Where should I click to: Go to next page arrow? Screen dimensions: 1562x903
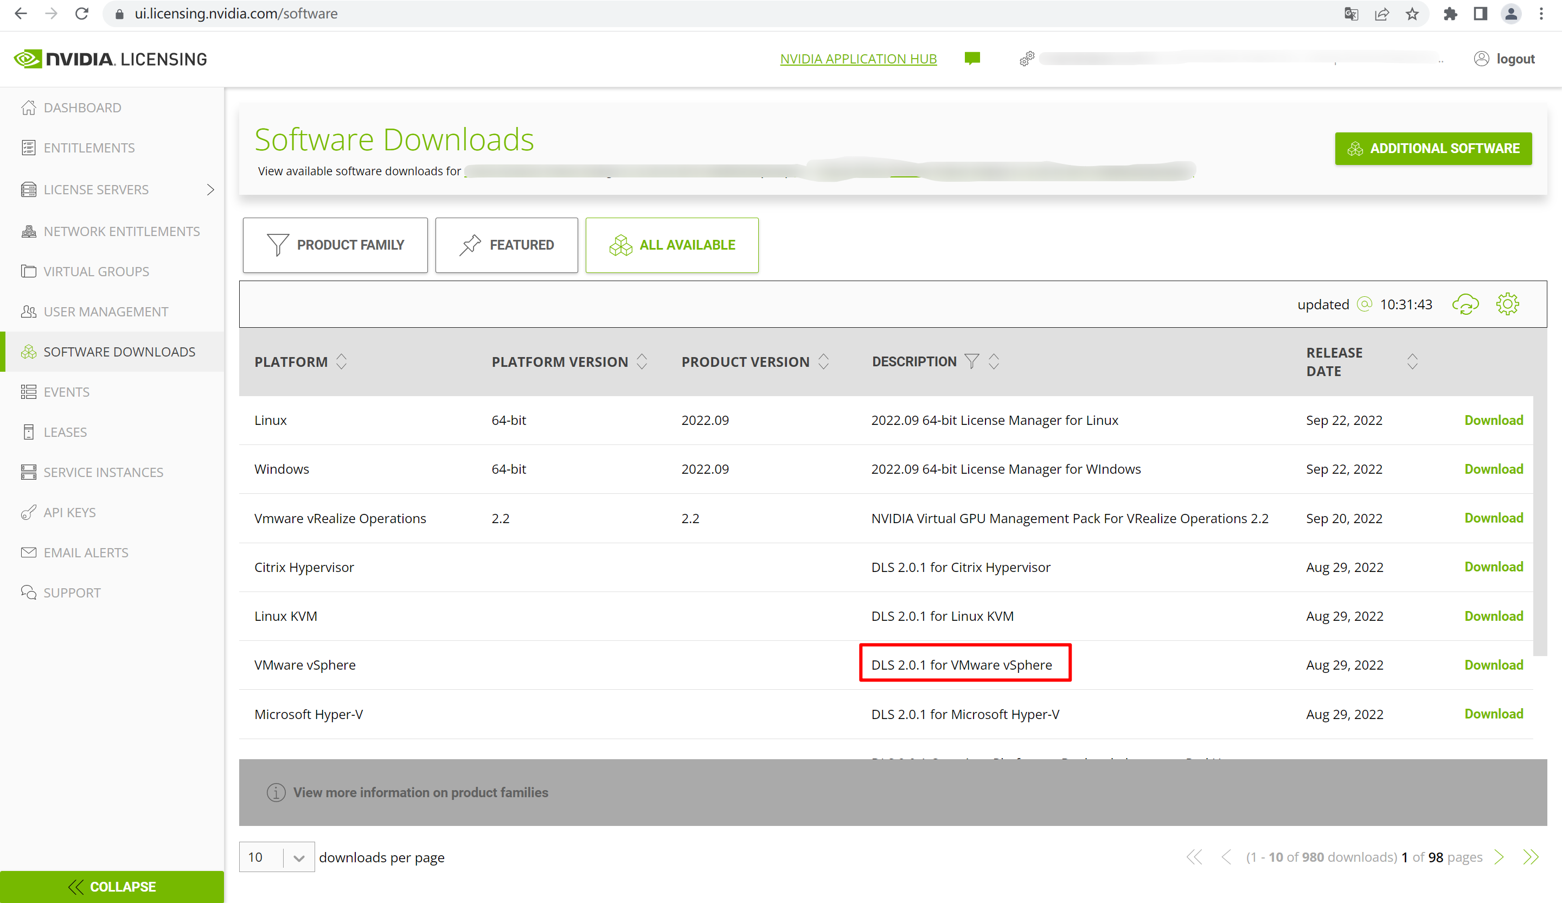(1499, 857)
